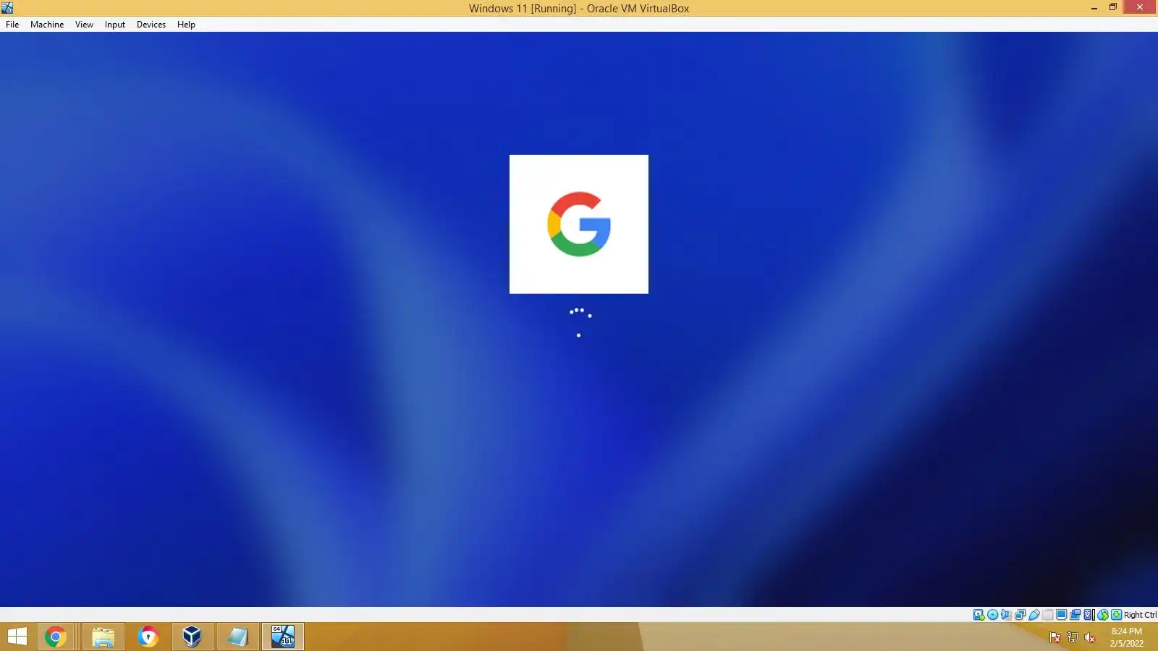Minimize the VirtualBox window
The image size is (1158, 651).
[x=1094, y=8]
